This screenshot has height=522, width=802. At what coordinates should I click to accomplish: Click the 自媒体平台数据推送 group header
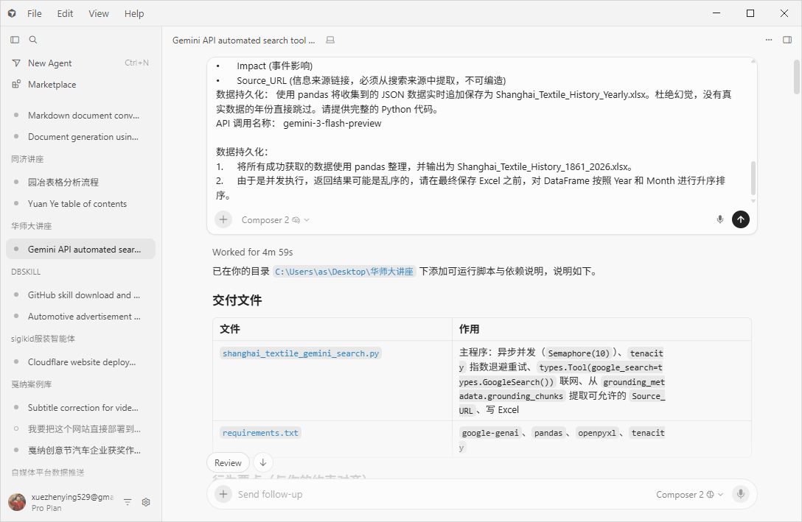[48, 473]
